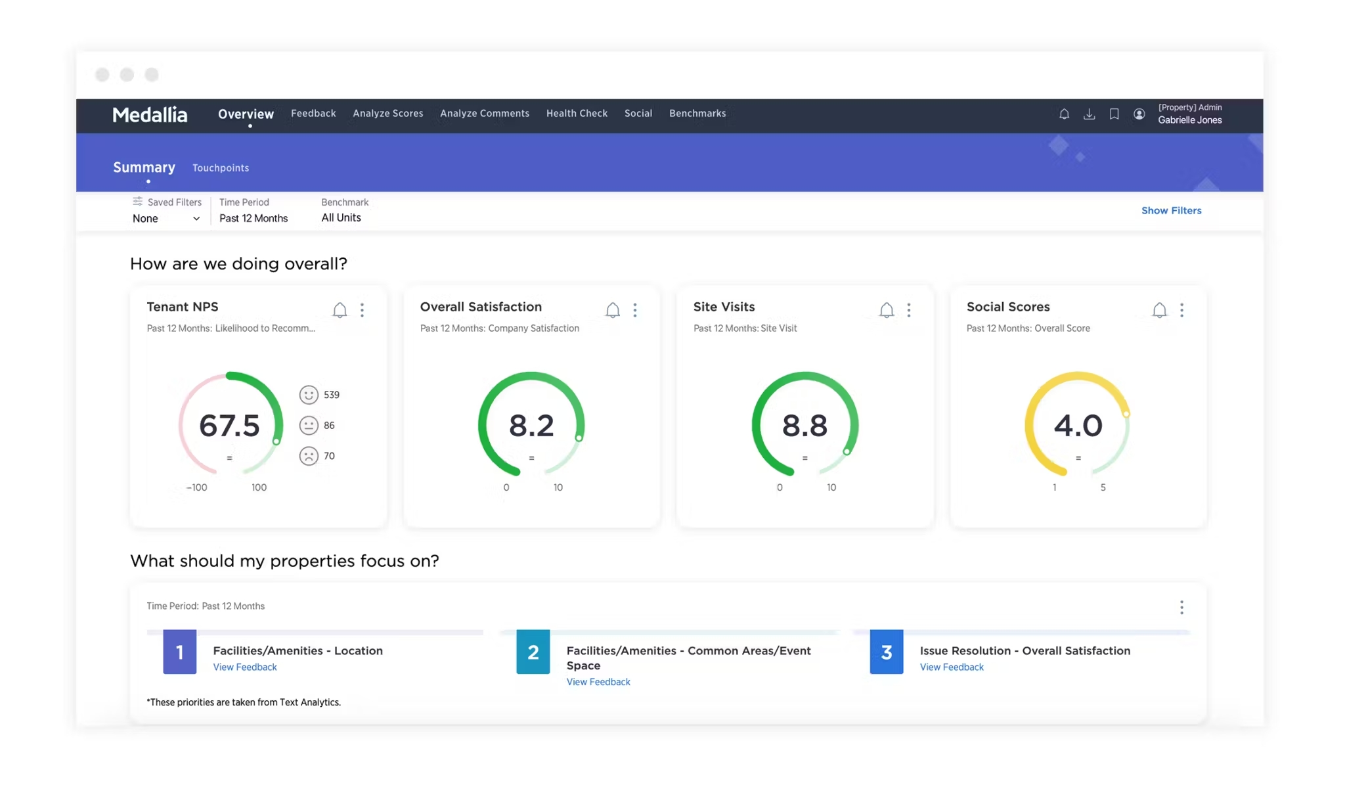Click the notifications bell in the top nav
The height and width of the screenshot is (785, 1345).
click(x=1065, y=113)
